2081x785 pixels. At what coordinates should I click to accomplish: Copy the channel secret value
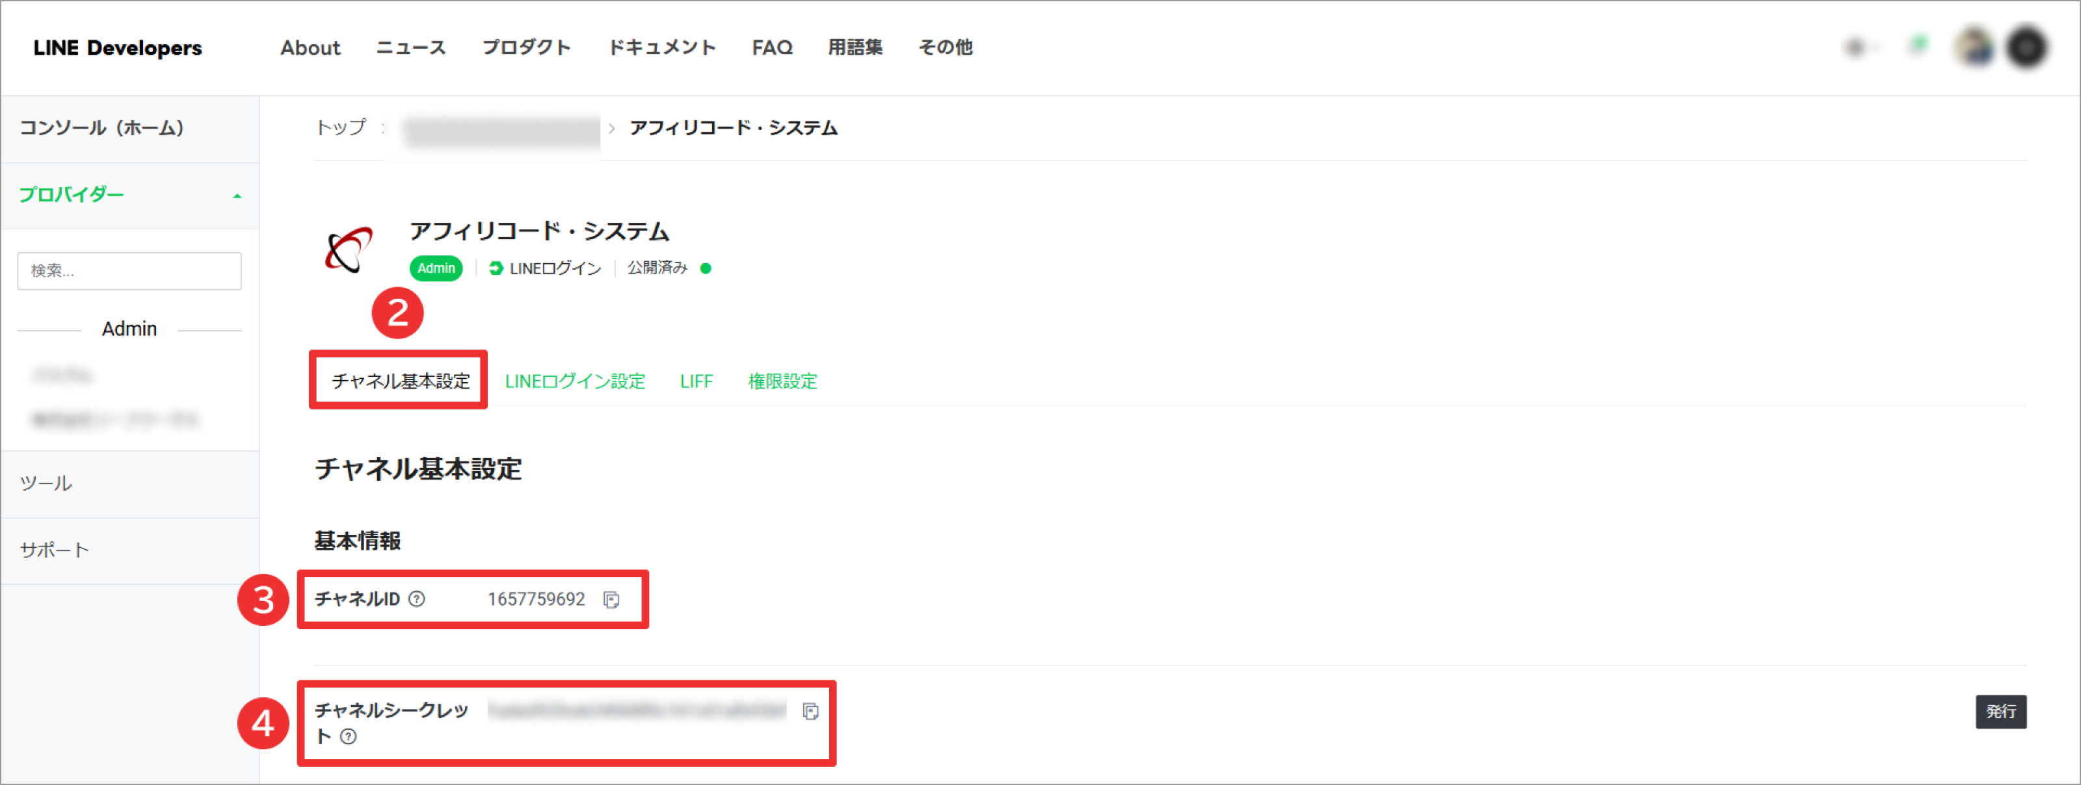(810, 711)
